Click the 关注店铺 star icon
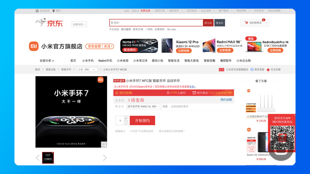Viewport: 310px width, 174px height. [x=268, y=70]
